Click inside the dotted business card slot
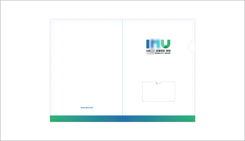The width and height of the screenshot is (245, 141). 158,93
